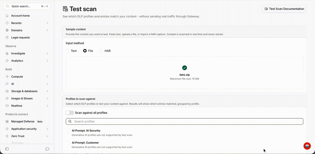Select the HAR input method radio

(101, 51)
